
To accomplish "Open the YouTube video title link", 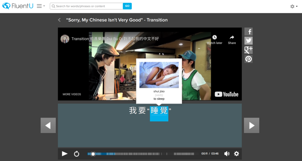I will pos(115,39).
